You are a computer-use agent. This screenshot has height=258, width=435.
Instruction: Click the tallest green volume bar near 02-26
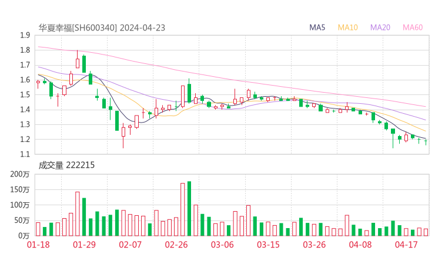(x=189, y=208)
